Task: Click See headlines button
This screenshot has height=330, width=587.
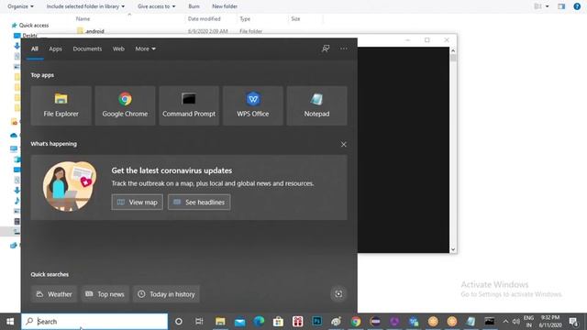Action: click(x=199, y=202)
